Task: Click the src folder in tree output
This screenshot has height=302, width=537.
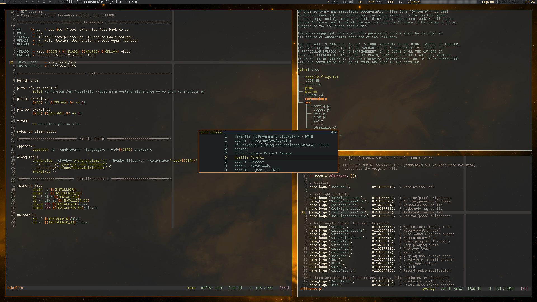Action: [308, 102]
